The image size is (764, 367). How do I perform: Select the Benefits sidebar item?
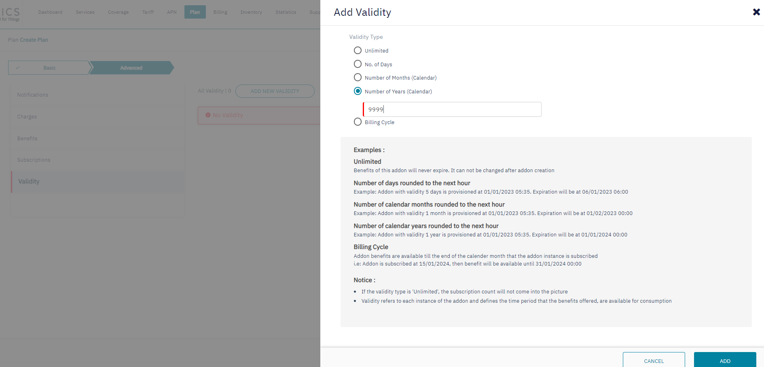click(27, 139)
